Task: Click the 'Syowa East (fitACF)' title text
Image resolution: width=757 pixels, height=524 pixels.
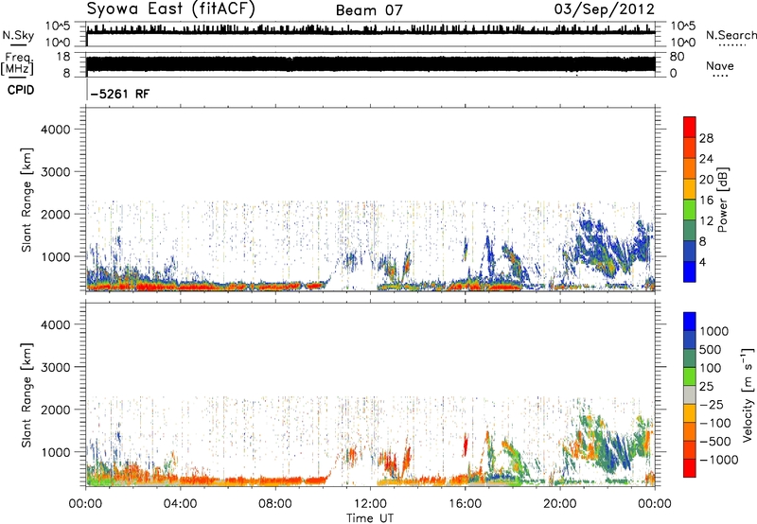Action: (x=171, y=9)
